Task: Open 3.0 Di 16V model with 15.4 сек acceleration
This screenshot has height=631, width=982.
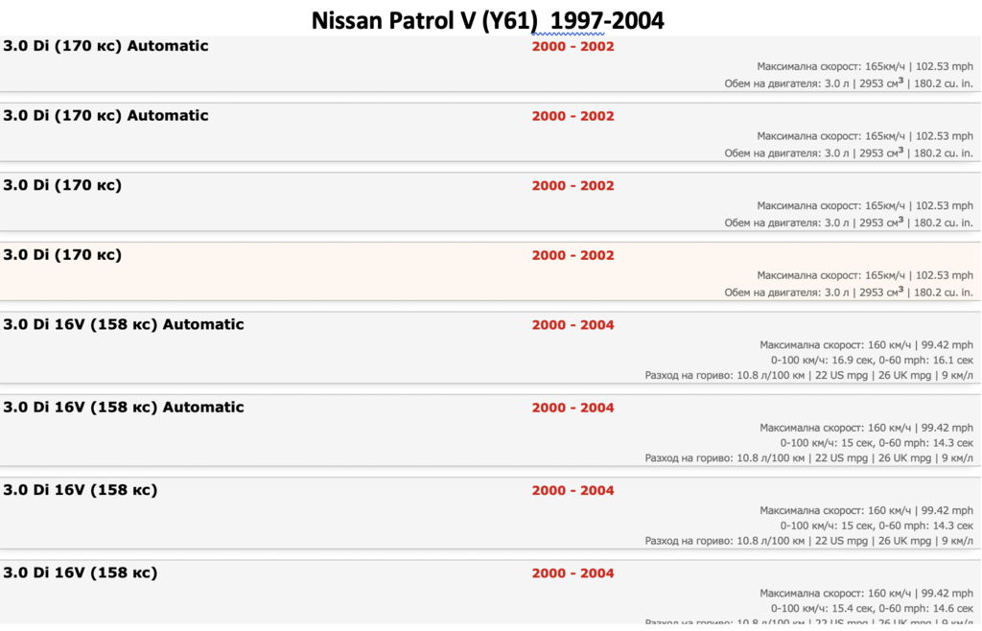Action: tap(81, 573)
